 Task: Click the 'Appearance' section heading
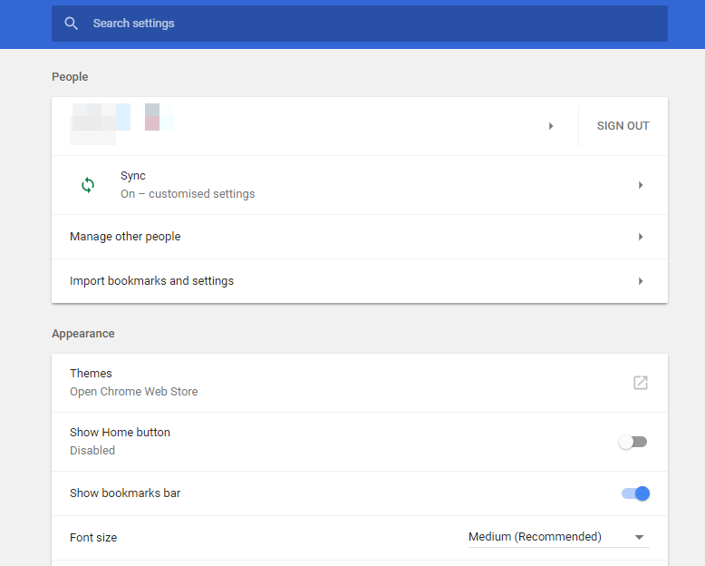point(83,334)
